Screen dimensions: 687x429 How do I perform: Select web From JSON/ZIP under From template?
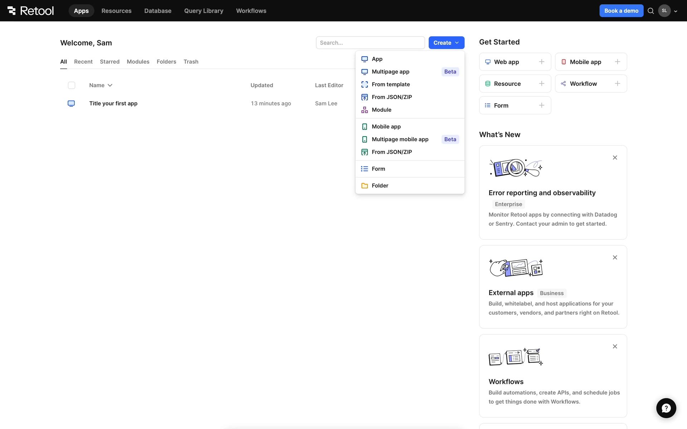pos(410,97)
